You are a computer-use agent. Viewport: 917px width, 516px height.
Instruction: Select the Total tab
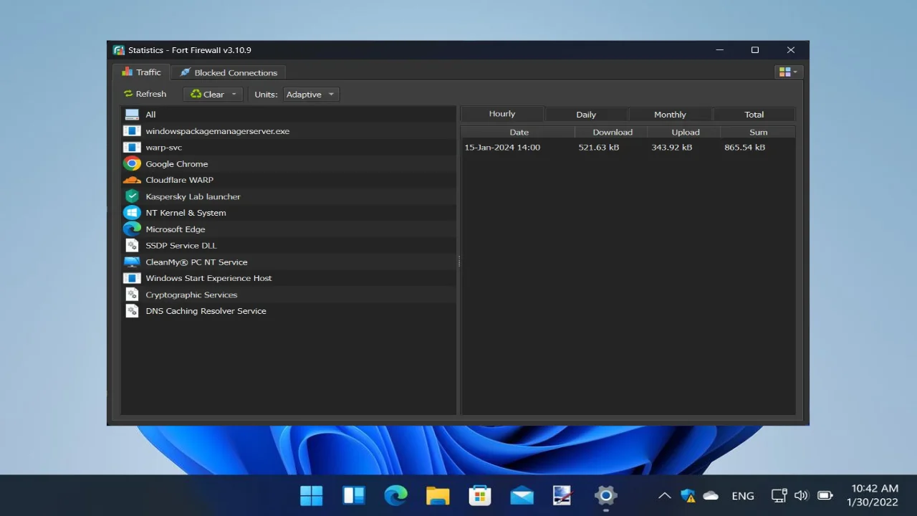click(x=754, y=115)
